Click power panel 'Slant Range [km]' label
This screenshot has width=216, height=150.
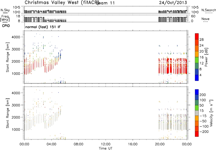pos(8,57)
